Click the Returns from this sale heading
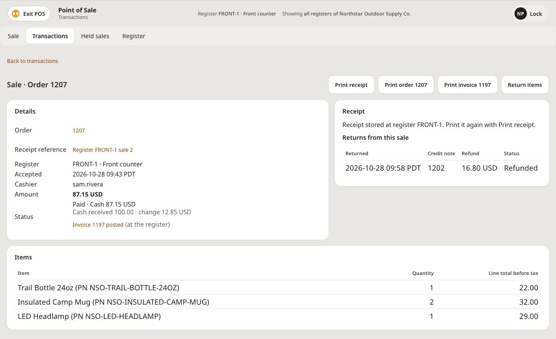556x339 pixels. (375, 137)
